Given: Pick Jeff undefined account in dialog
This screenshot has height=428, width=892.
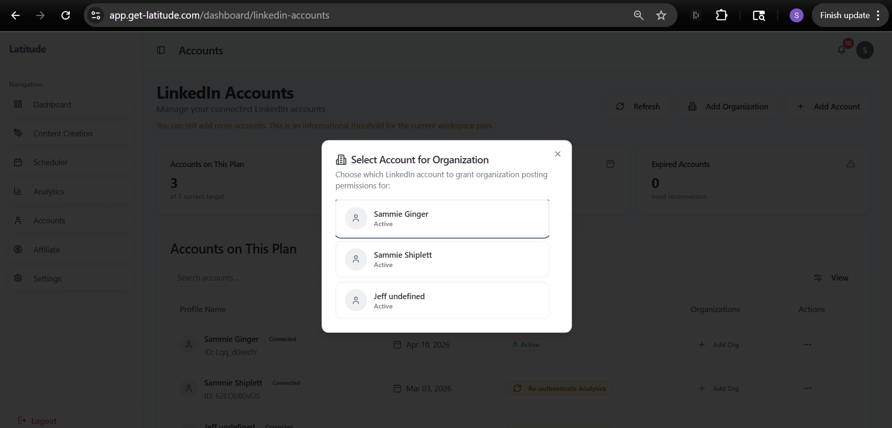Looking at the screenshot, I should [x=442, y=301].
